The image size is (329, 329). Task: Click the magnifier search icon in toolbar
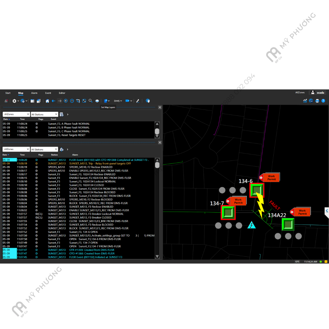coord(90,101)
